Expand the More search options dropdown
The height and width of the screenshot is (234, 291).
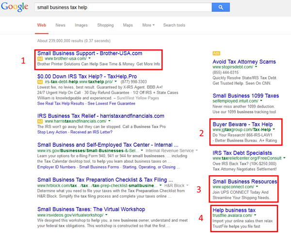[148, 25]
